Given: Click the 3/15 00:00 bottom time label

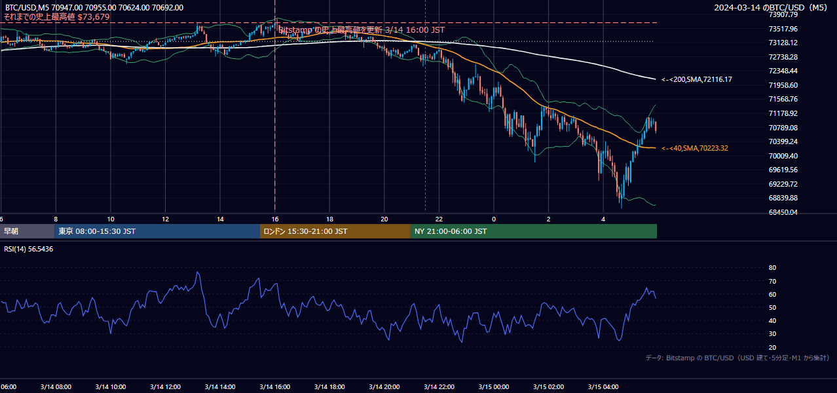Looking at the screenshot, I should coord(494,387).
